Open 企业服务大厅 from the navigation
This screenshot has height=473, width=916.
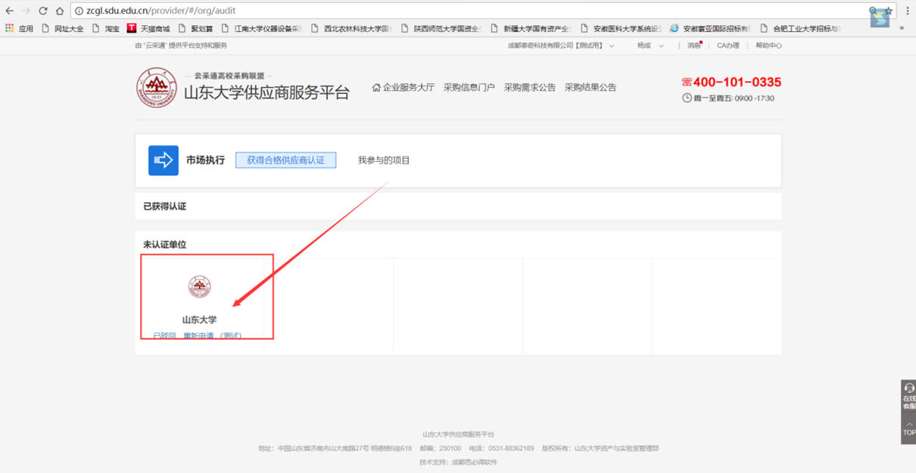[x=403, y=88]
